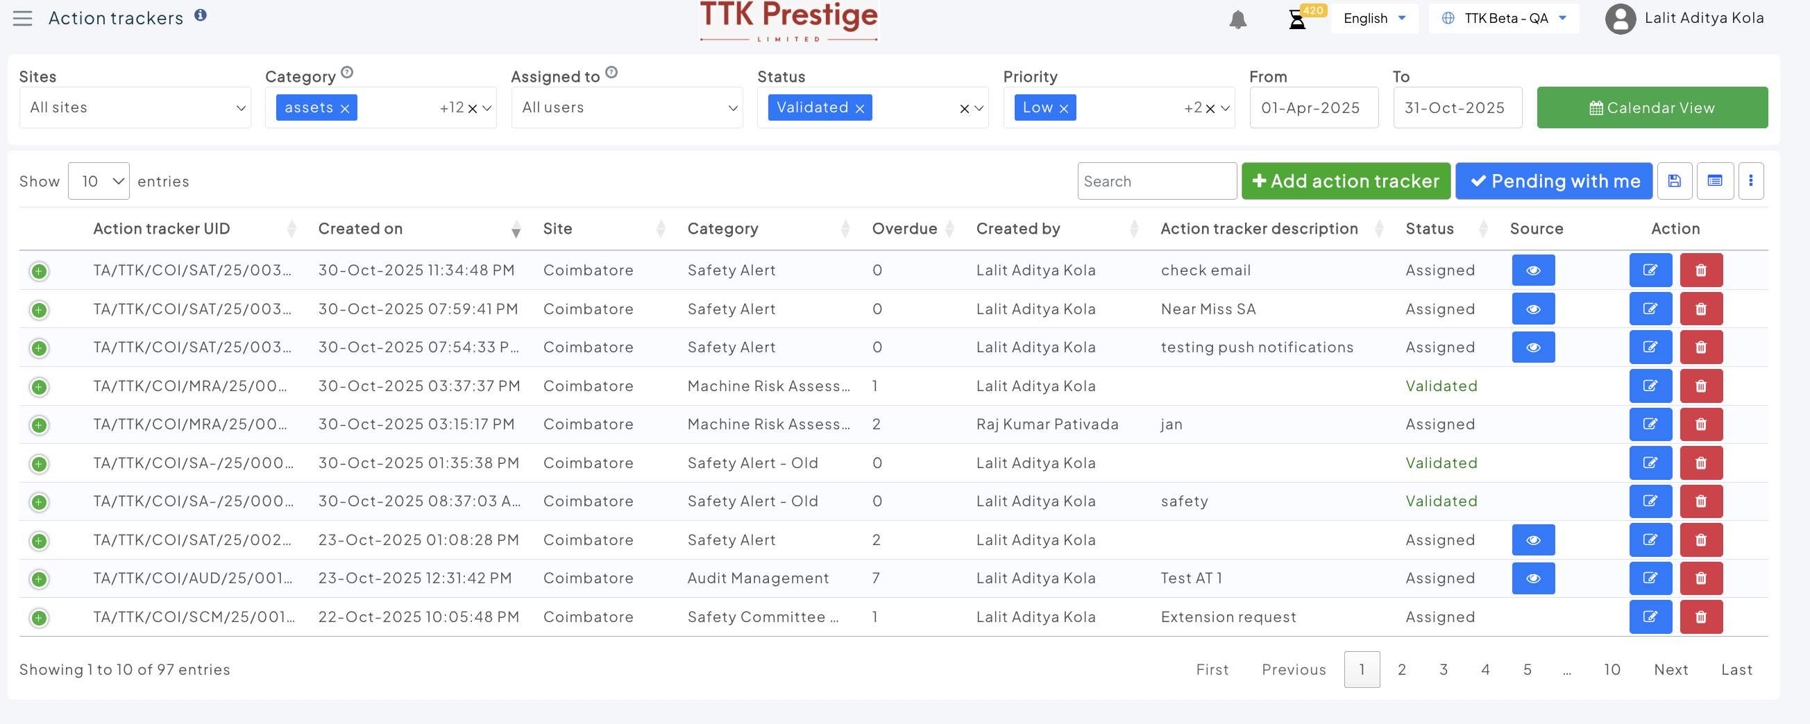Click the Search input field
The height and width of the screenshot is (724, 1810).
1156,181
